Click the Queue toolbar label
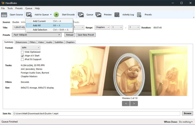Image resolution: width=195 pixels, height=125 pixels. tap(90, 15)
